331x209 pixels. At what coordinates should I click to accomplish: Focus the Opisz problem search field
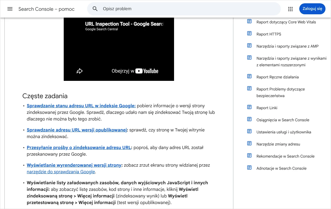184,9
